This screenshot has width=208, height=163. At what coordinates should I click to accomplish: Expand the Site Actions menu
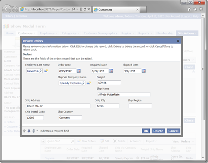coord(187,33)
